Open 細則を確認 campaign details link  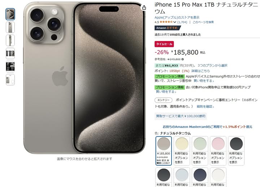coord(205,107)
